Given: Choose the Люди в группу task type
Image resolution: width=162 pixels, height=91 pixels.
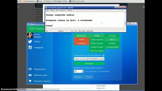Looking at the screenshot, I should pyautogui.click(x=97, y=43).
